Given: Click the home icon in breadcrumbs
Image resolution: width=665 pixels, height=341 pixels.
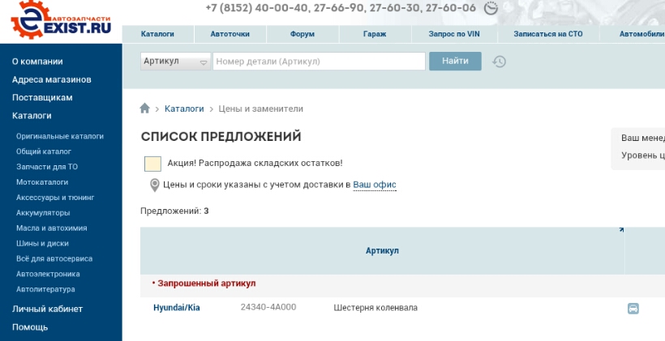Looking at the screenshot, I should coord(145,109).
